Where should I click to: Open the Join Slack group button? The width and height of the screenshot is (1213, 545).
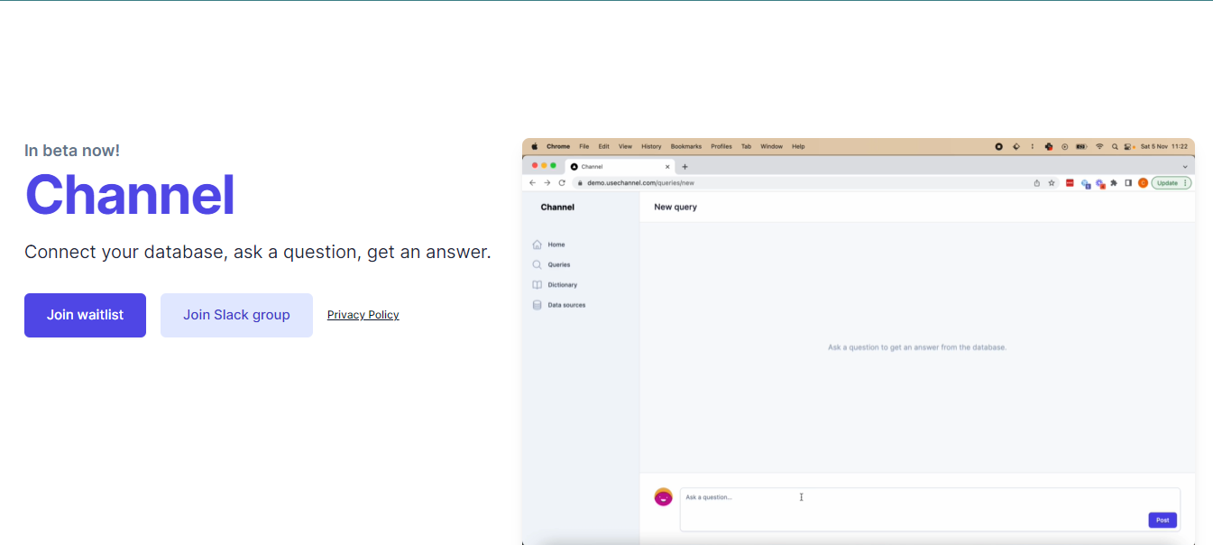236,315
